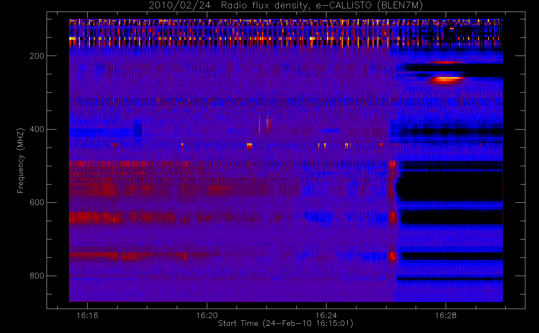Click the bright yellow burst near 16:28
This screenshot has height=333, width=539.
(x=447, y=80)
